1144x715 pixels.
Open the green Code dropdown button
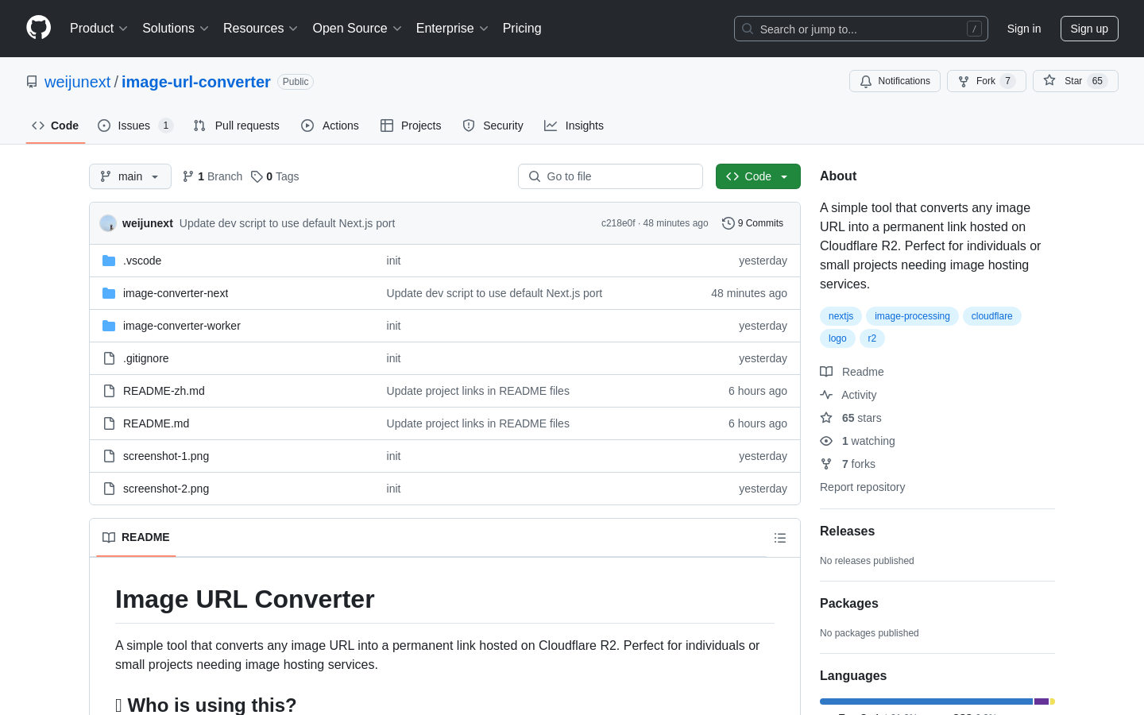point(758,176)
